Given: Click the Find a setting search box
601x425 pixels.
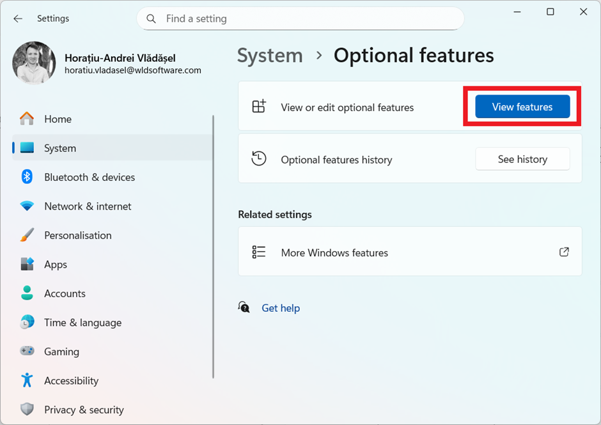Looking at the screenshot, I should pos(256,19).
